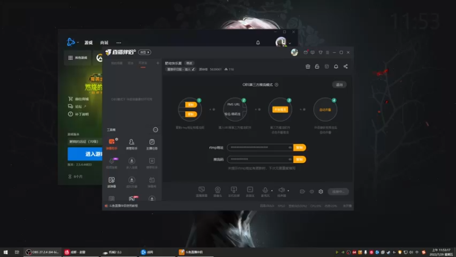
Task: Open 斗鱼直播伴侣使用教程 link at bottom
Action: [124, 206]
